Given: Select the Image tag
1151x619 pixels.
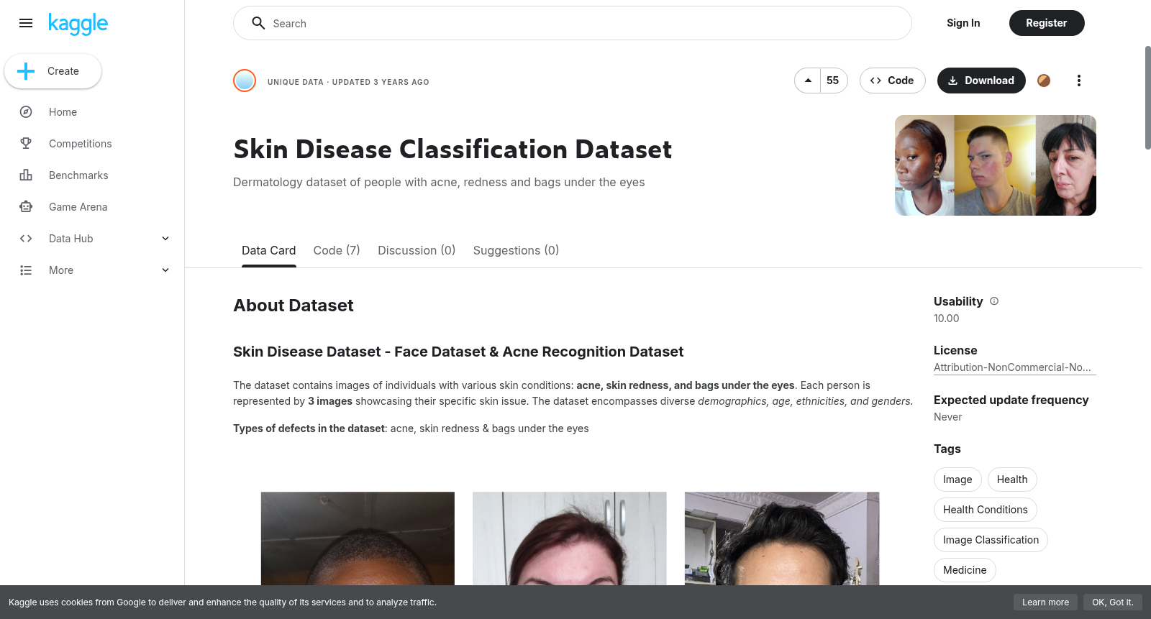Looking at the screenshot, I should click(957, 480).
